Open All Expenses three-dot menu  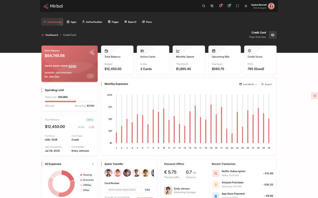[93, 164]
